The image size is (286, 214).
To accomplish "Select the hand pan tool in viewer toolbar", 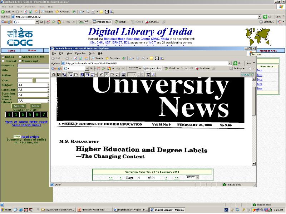I will click(75, 75).
